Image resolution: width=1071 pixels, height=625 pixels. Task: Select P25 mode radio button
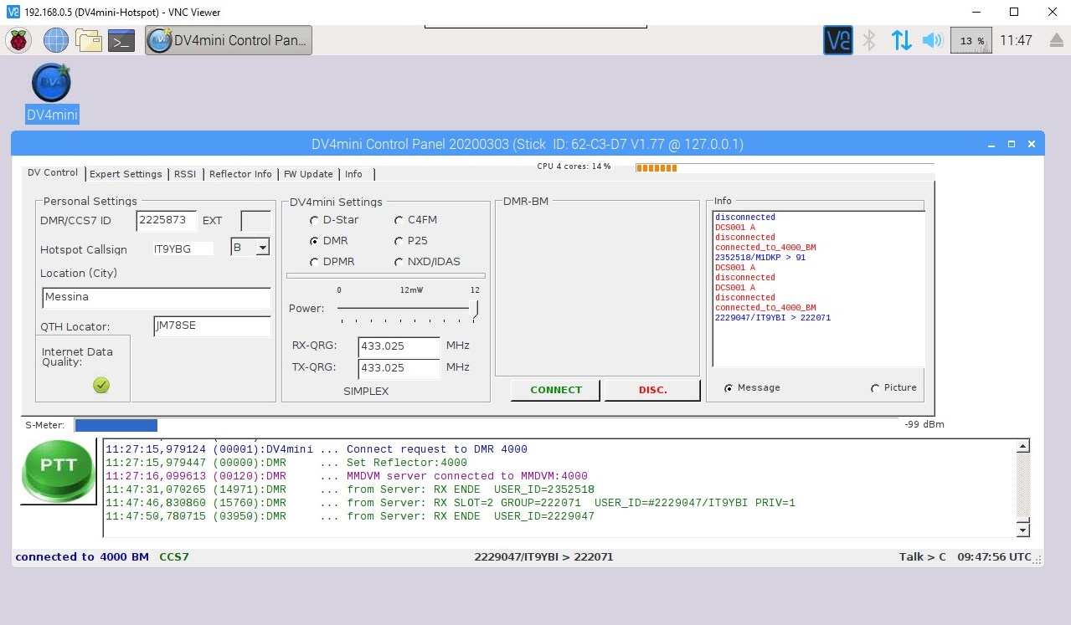click(399, 241)
